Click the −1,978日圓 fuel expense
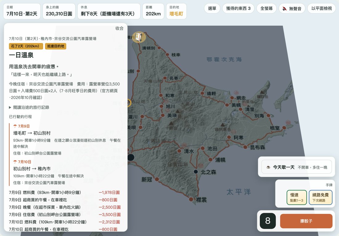The height and width of the screenshot is (236, 339). [109, 192]
